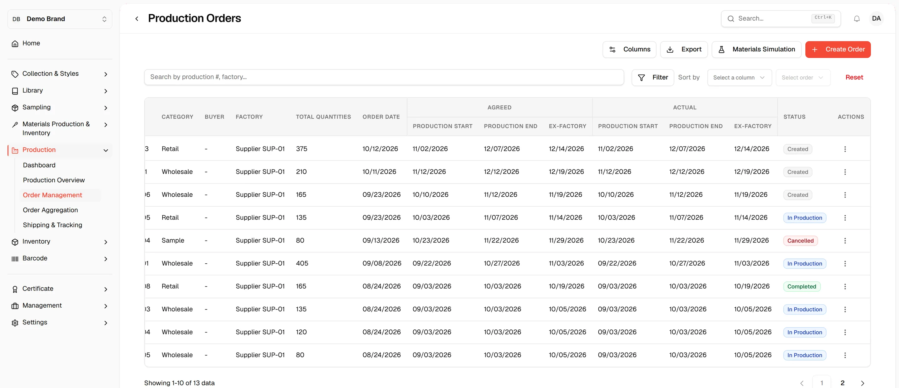This screenshot has width=899, height=388.
Task: Expand the Management section chevron
Action: 106,306
